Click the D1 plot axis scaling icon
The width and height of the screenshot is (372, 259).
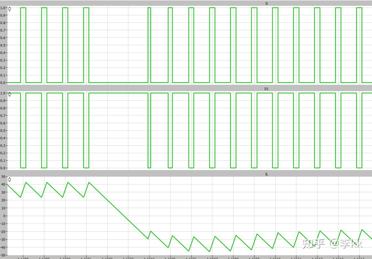tap(9, 94)
